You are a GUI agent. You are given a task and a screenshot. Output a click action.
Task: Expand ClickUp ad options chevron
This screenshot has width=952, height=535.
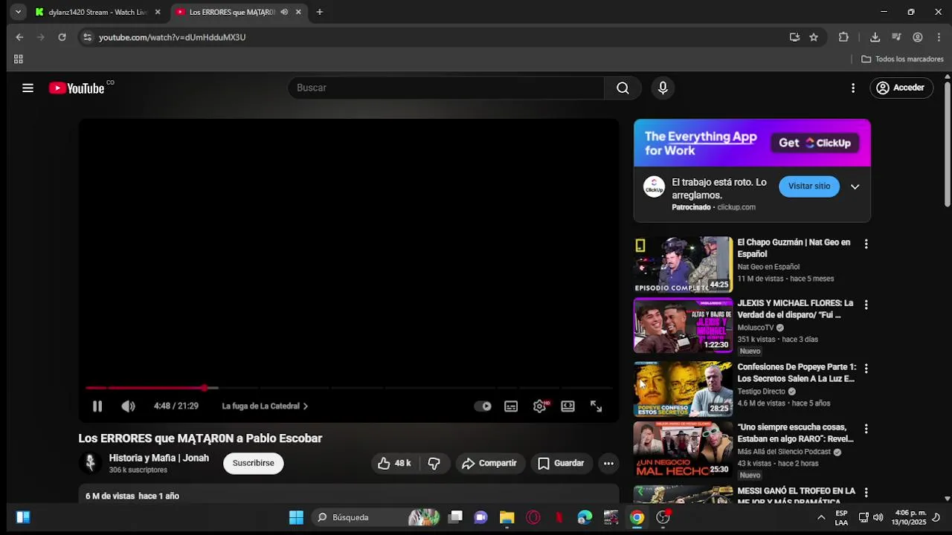[855, 187]
